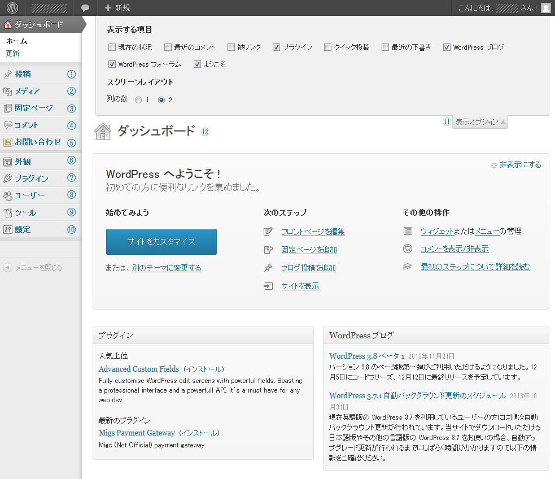
Task: Click the comment toggle icon beside コメントを表示/非表示
Action: point(408,249)
